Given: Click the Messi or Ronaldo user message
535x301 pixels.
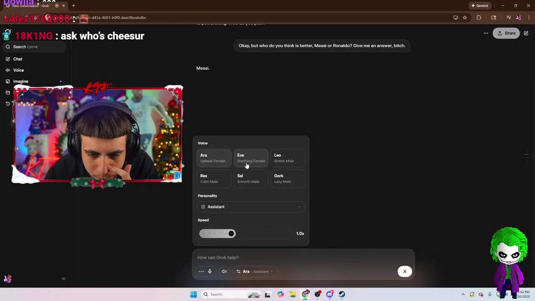Looking at the screenshot, I should pyautogui.click(x=322, y=46).
